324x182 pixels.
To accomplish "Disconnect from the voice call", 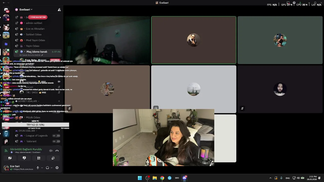I will 57,151.
